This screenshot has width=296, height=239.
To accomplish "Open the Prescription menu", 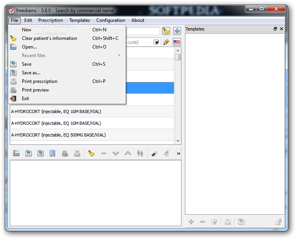I will 50,20.
